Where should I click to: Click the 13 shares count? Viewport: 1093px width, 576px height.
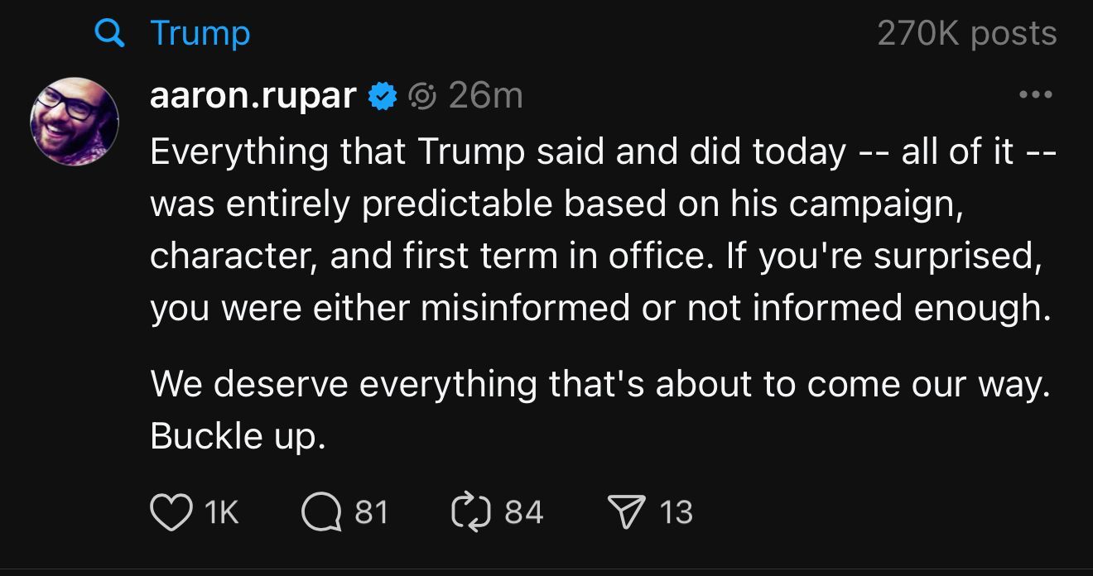[676, 511]
